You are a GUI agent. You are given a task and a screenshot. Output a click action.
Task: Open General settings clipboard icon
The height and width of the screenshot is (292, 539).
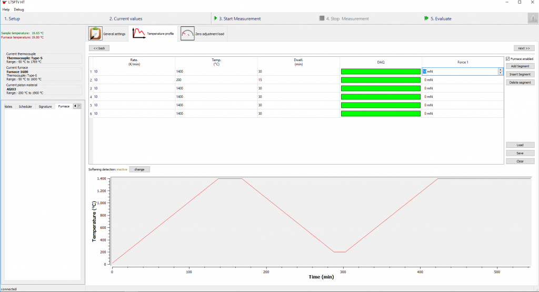[x=95, y=34]
